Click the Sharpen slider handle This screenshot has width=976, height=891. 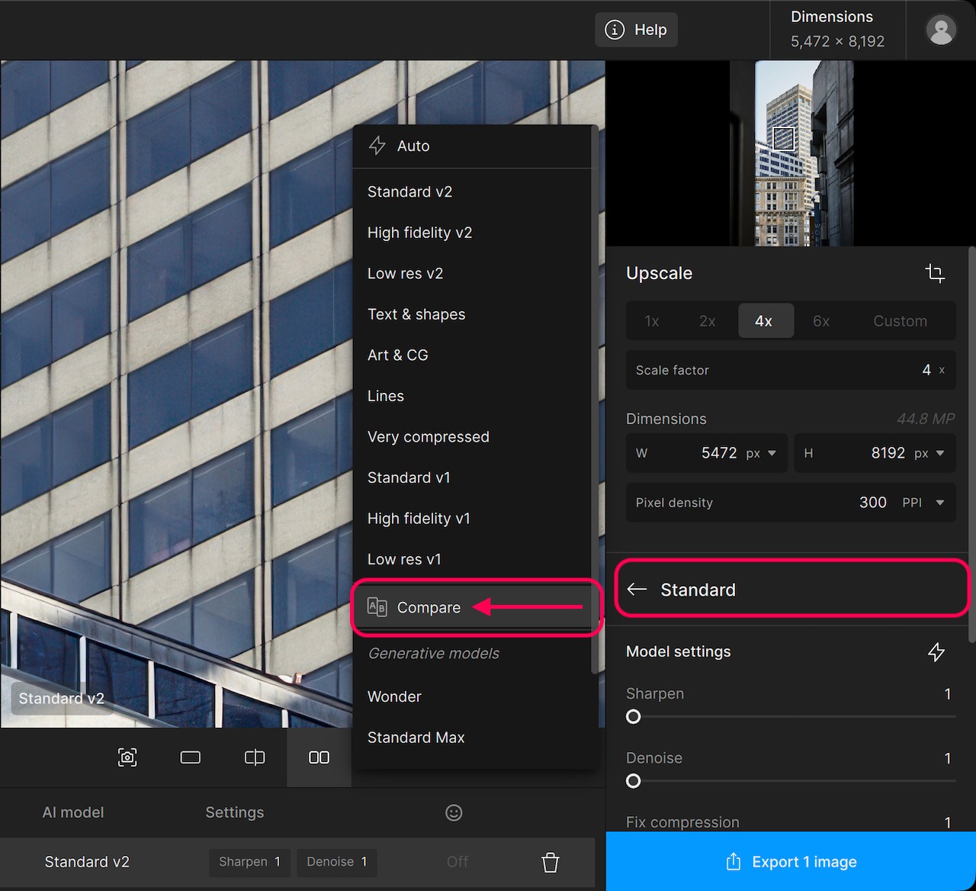(x=634, y=717)
